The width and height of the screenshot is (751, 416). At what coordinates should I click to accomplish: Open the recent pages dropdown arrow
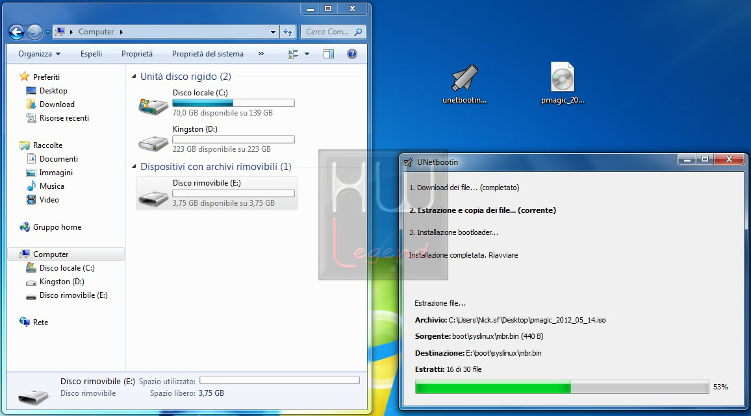pyautogui.click(x=47, y=32)
